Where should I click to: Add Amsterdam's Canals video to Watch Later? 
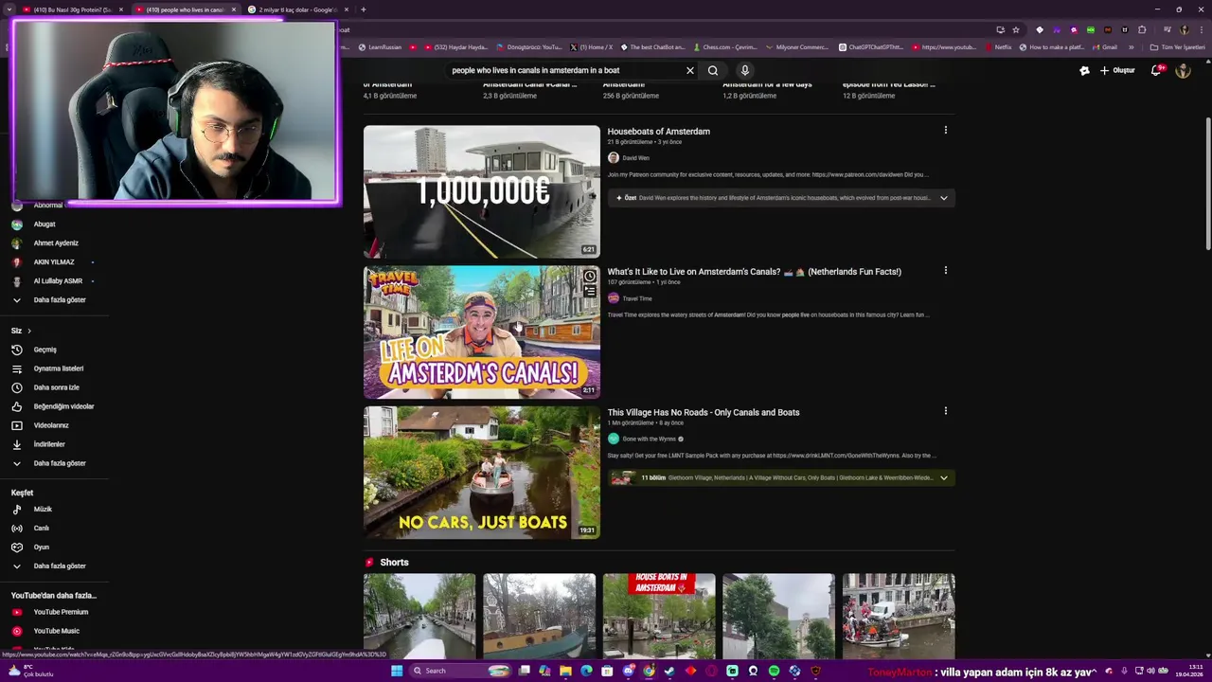pos(590,277)
